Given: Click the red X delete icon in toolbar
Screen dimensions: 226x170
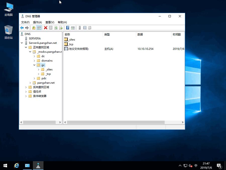Looking at the screenshot, I should tap(45, 28).
